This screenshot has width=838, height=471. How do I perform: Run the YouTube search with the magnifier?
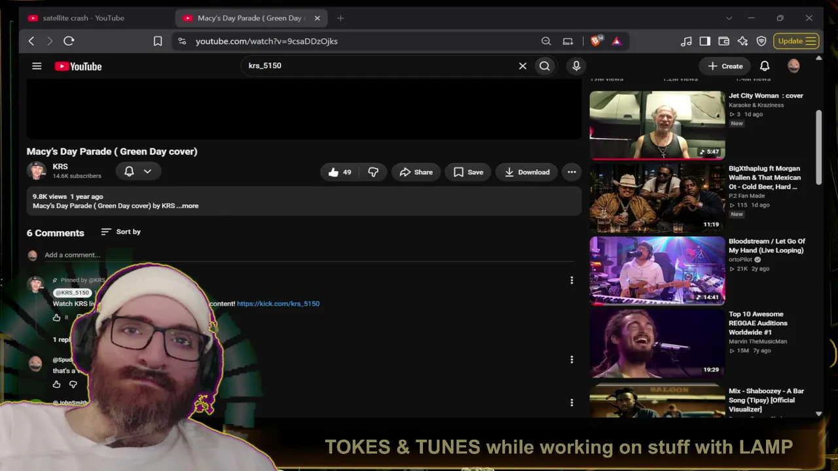(545, 66)
